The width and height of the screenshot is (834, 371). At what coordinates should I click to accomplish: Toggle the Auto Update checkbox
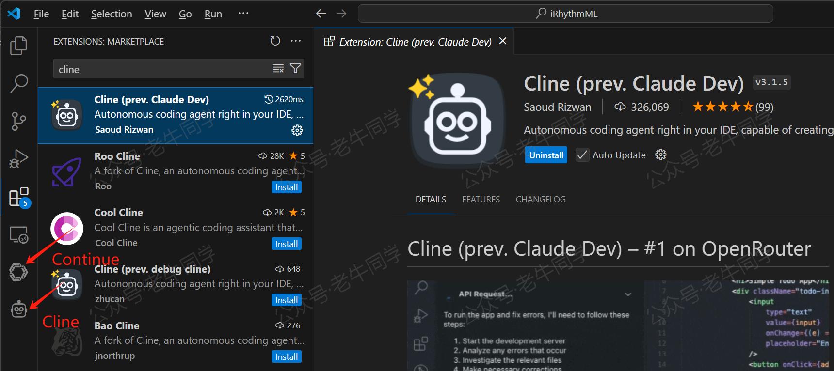[582, 155]
